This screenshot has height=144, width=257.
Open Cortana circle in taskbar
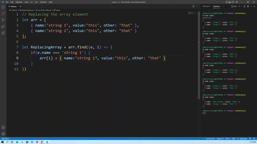pyautogui.click(x=12, y=142)
